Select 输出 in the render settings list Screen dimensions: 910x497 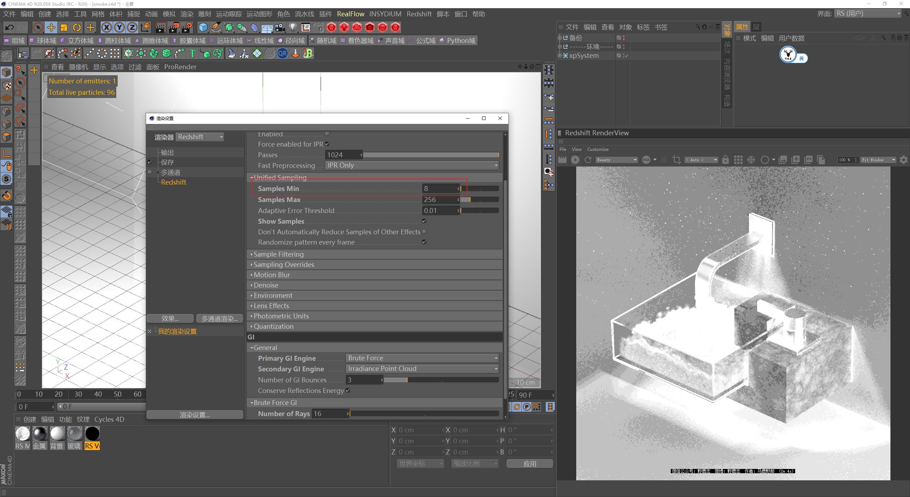click(167, 152)
